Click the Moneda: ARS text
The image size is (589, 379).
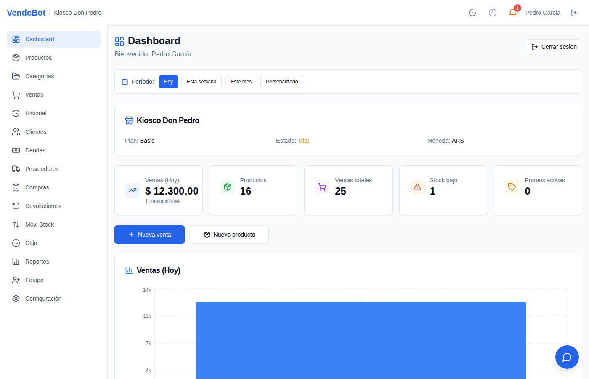coord(446,141)
